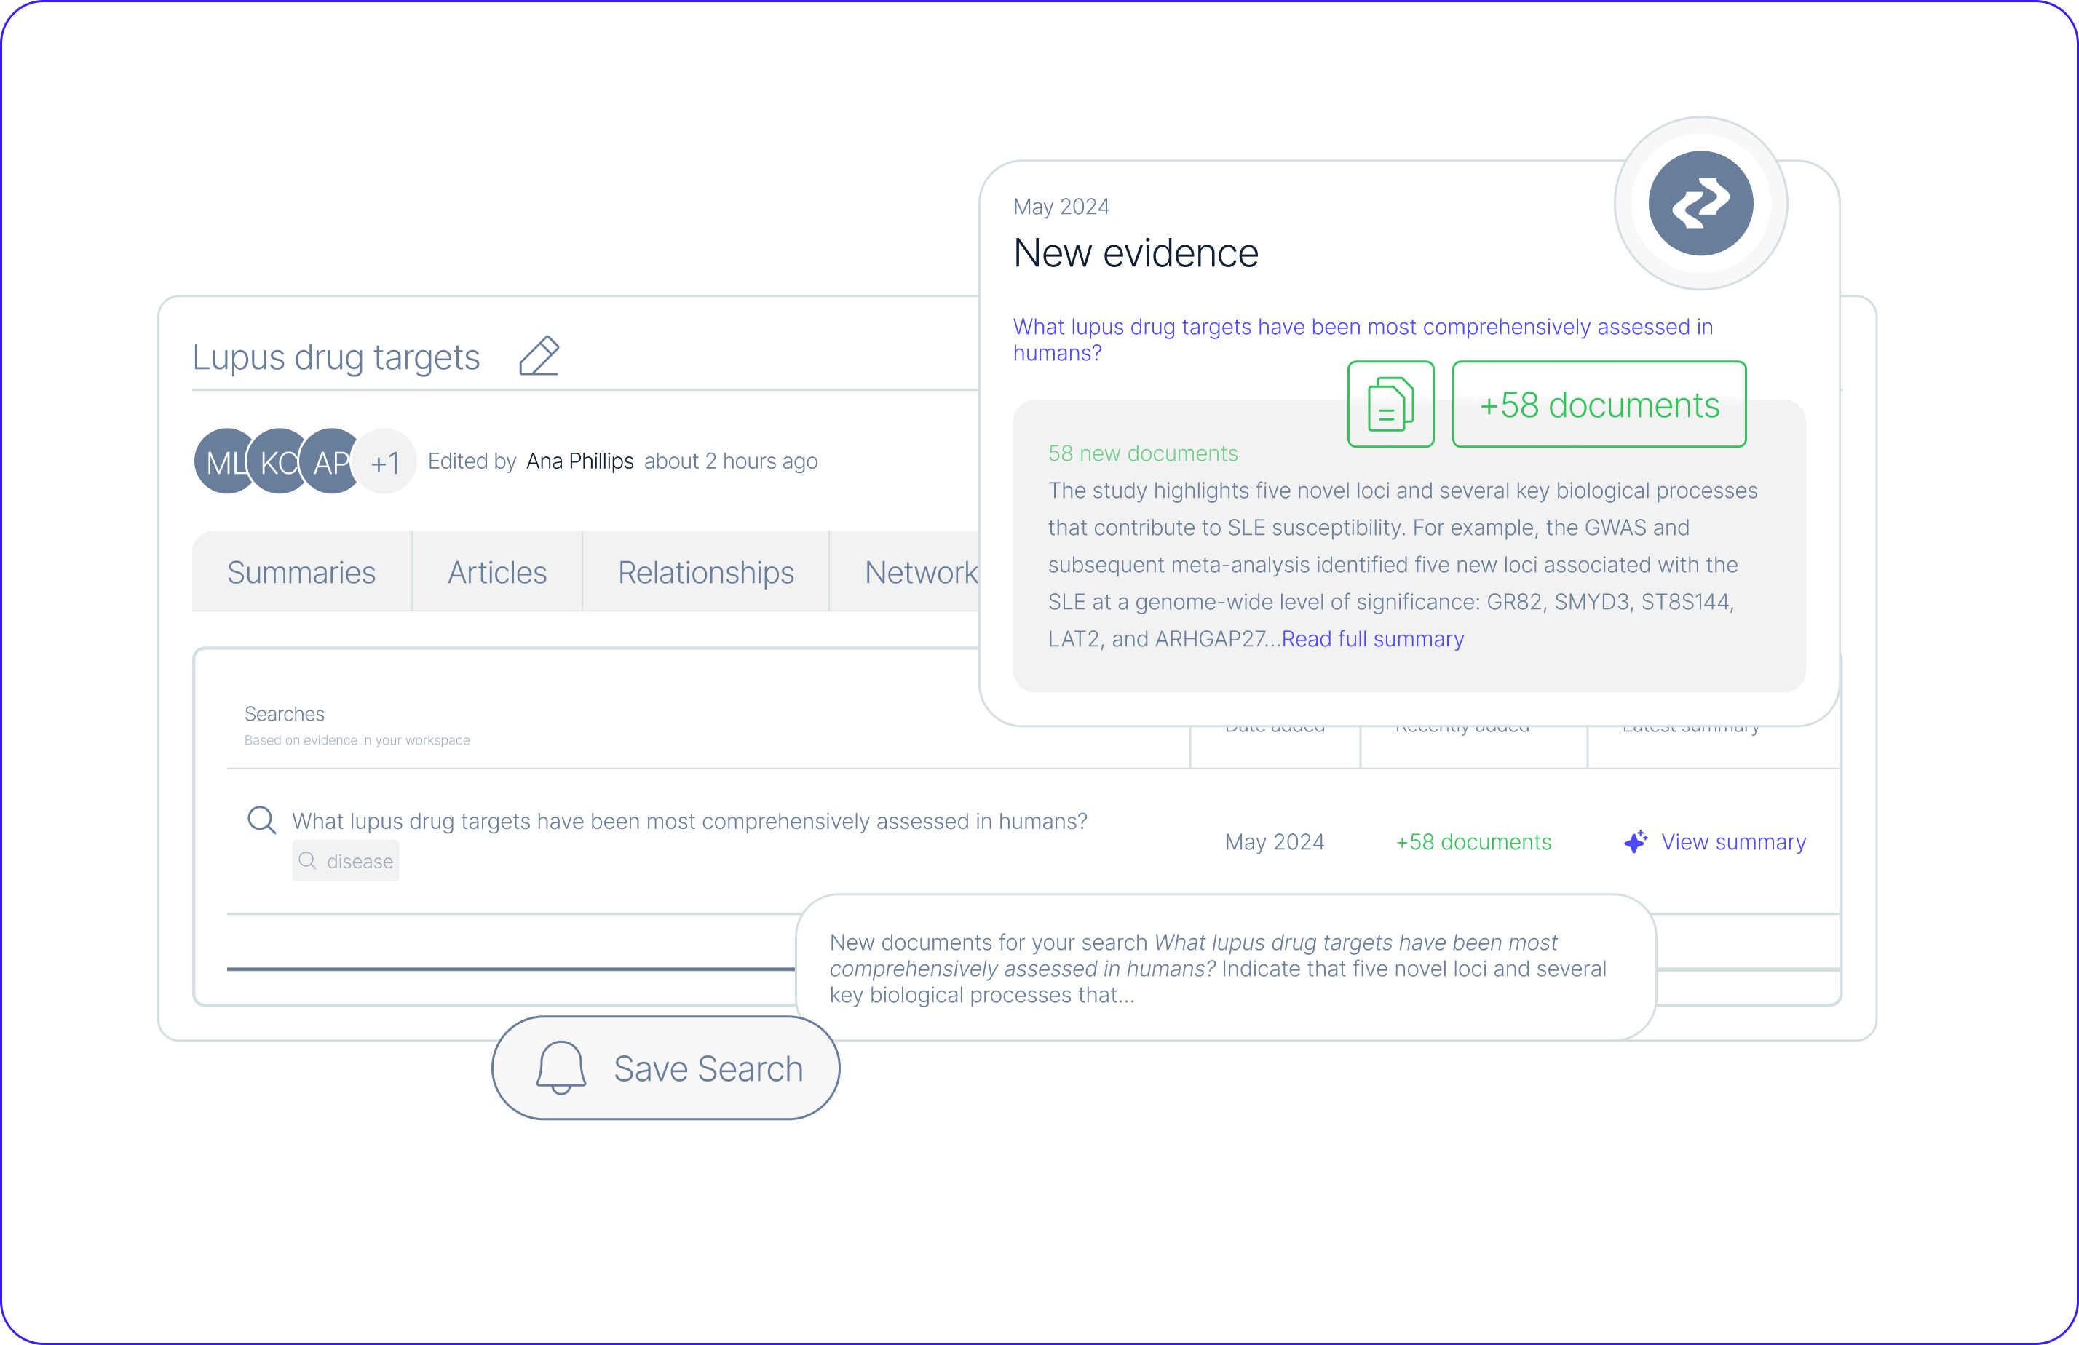Click the ML user avatar
2079x1345 pixels.
pos(221,461)
